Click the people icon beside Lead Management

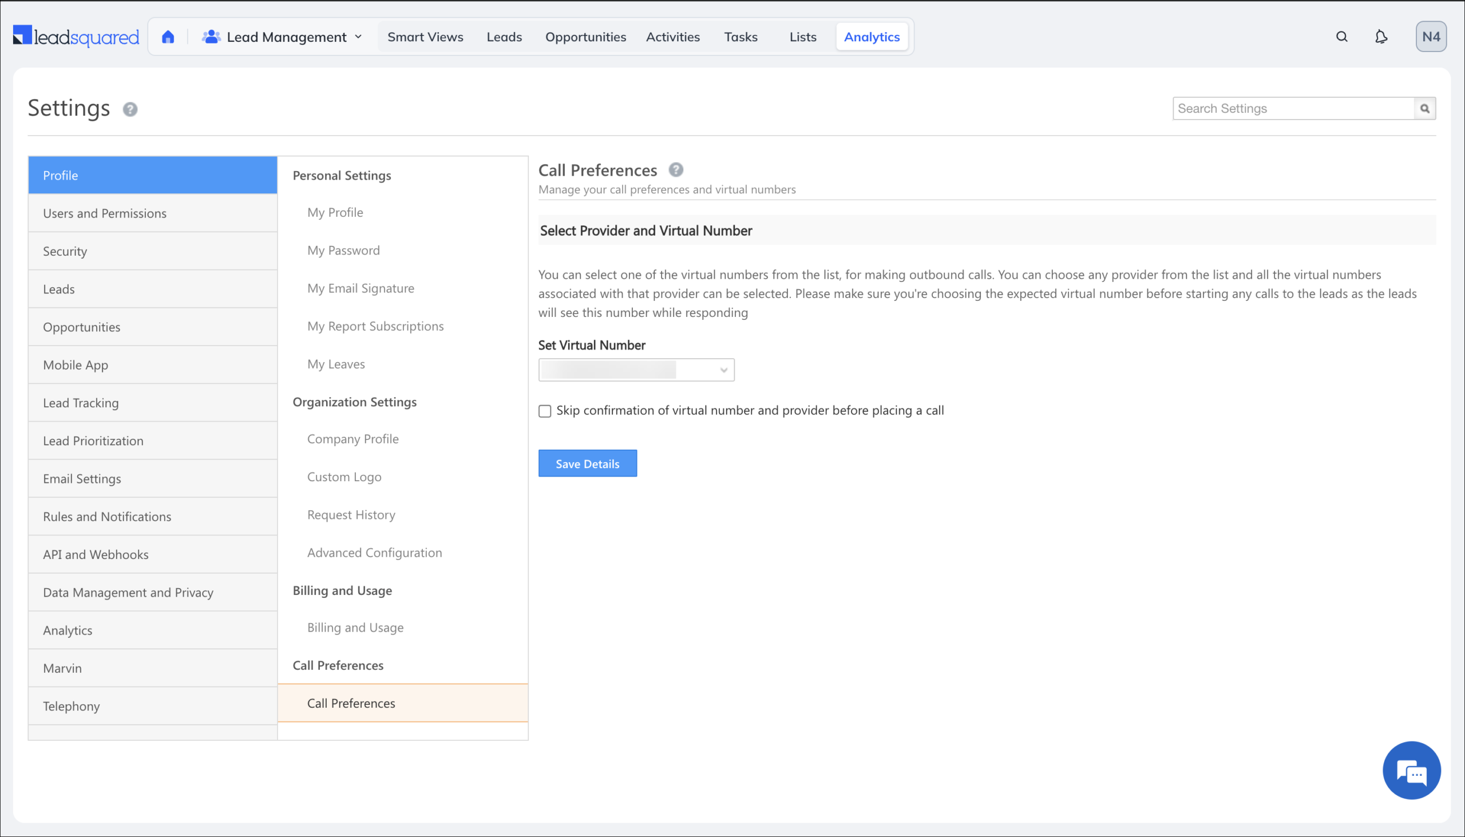click(211, 35)
